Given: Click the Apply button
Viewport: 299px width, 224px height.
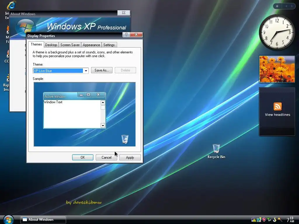Looking at the screenshot, I should 130,157.
